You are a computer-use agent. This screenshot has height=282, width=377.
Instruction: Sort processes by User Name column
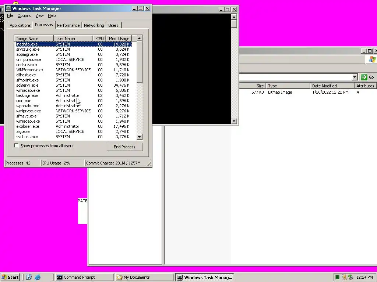click(73, 38)
